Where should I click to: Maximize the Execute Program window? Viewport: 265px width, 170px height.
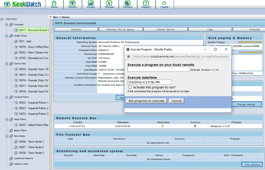point(215,49)
